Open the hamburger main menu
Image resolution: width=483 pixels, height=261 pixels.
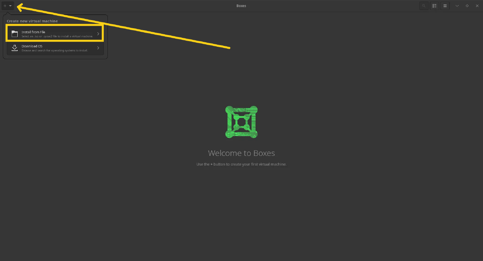(x=445, y=6)
